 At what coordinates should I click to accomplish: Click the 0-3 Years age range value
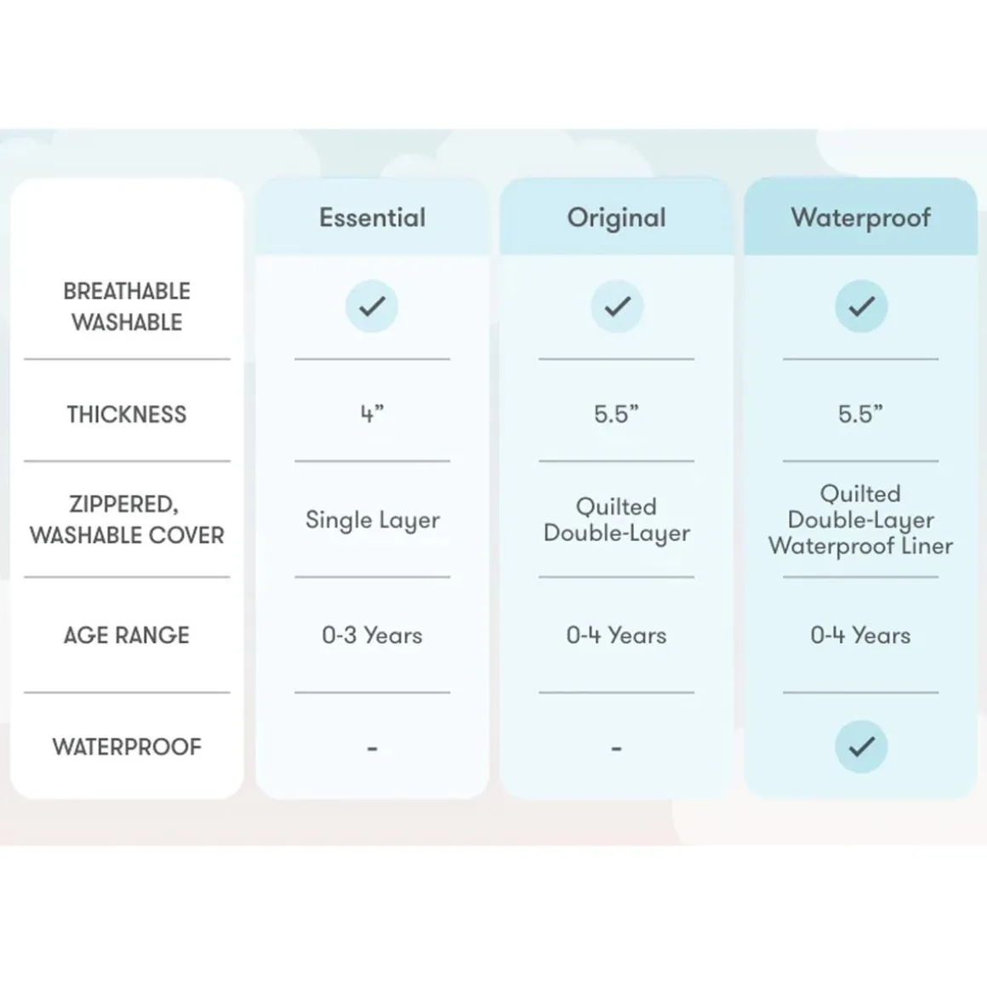[372, 635]
